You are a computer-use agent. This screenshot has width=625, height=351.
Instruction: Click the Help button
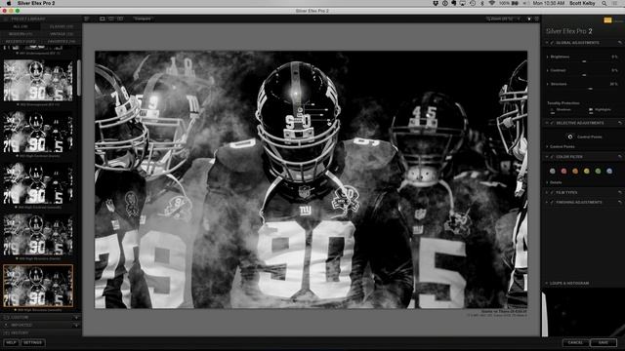coord(11,342)
